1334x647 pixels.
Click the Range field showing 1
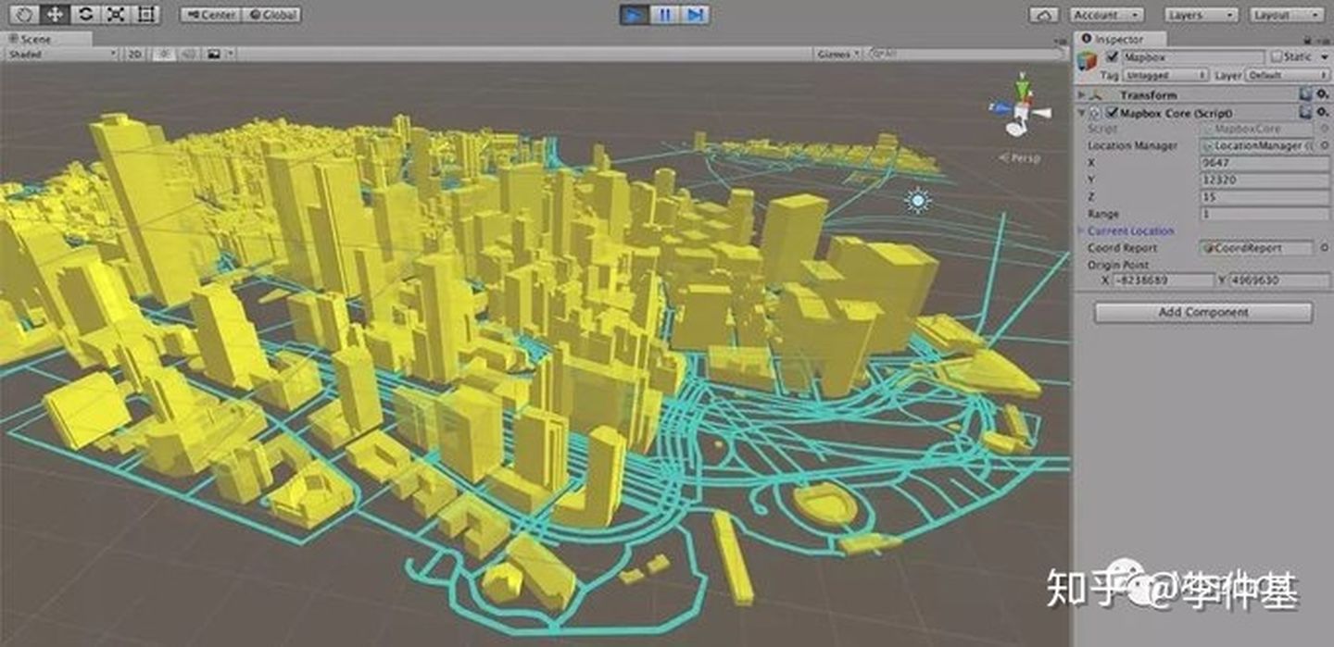tap(1264, 214)
